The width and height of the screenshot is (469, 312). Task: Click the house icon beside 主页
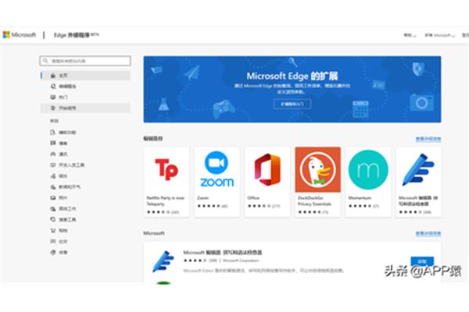[x=53, y=75]
